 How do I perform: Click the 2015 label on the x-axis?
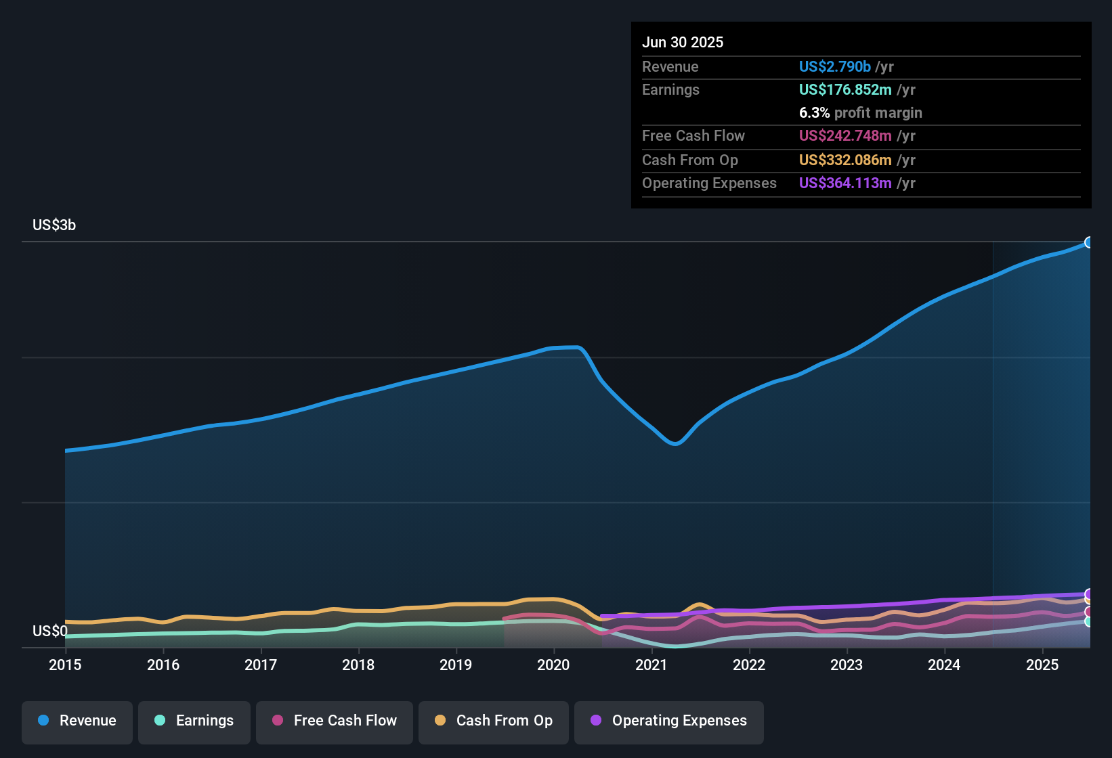65,665
